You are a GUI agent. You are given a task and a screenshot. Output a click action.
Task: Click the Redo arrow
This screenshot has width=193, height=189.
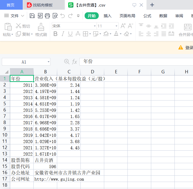click(x=71, y=16)
